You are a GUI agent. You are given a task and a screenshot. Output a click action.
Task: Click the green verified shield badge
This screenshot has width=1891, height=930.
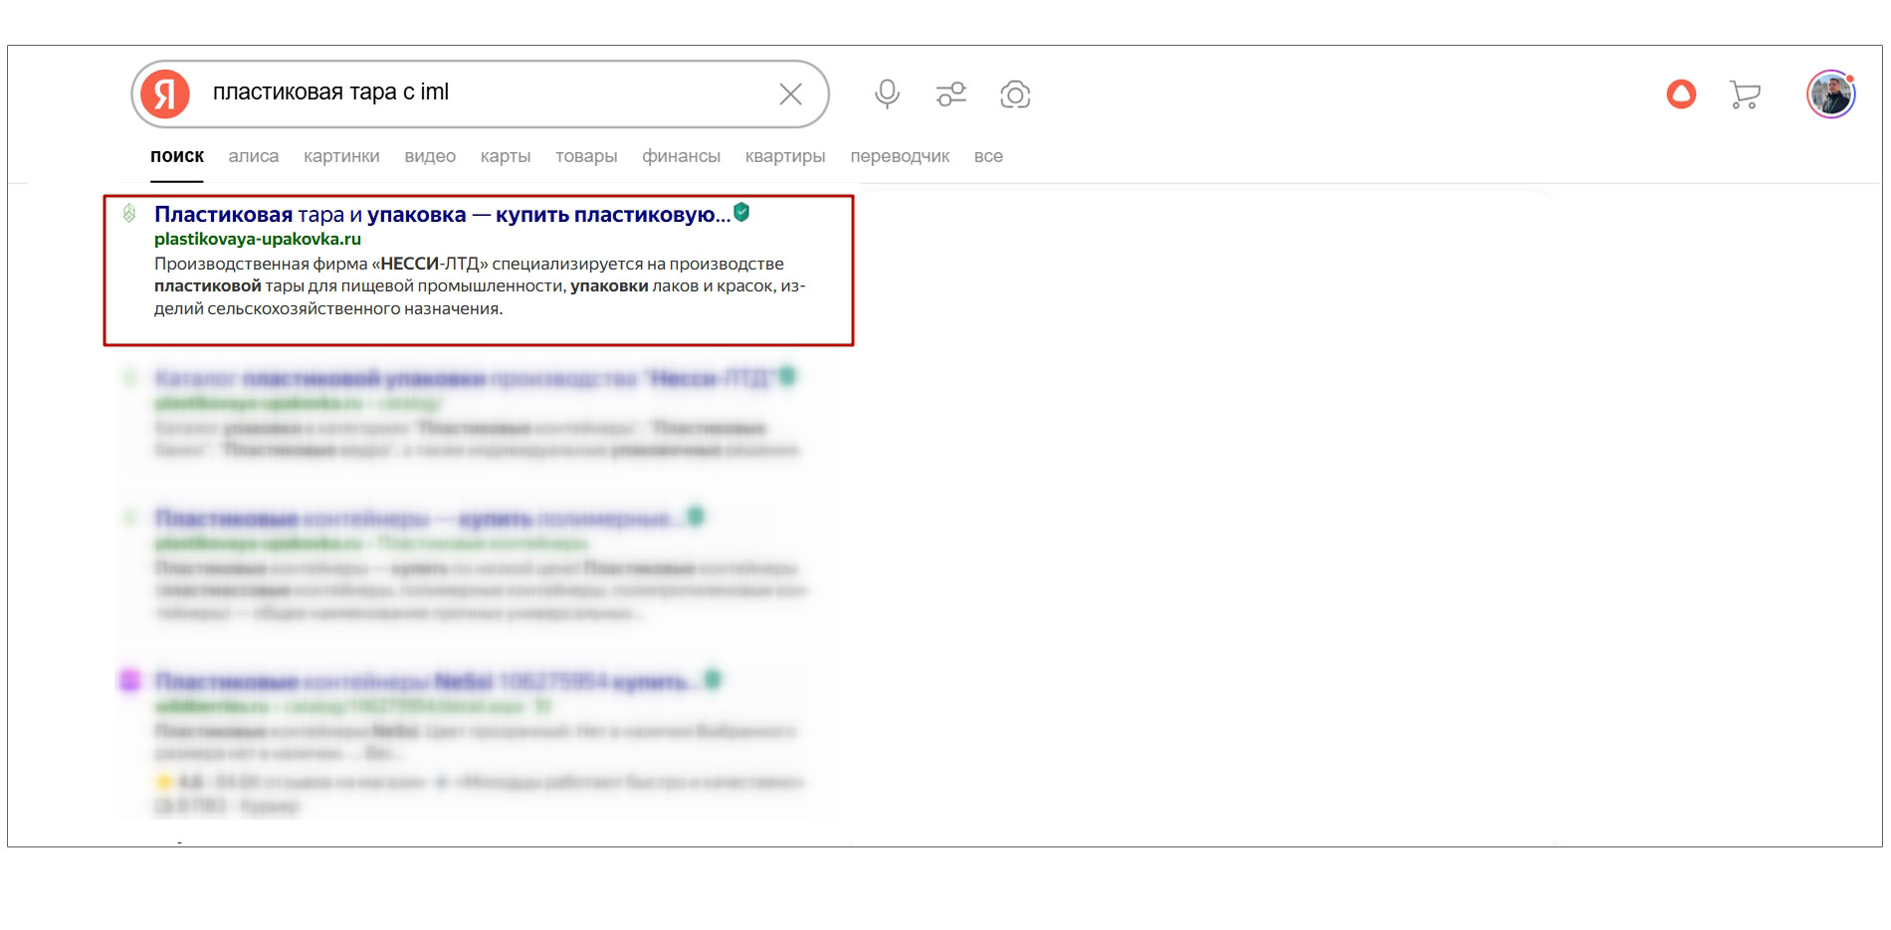tap(741, 212)
